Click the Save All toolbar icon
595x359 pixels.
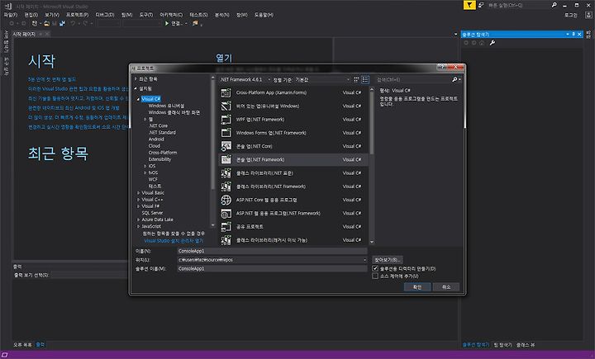(62, 23)
